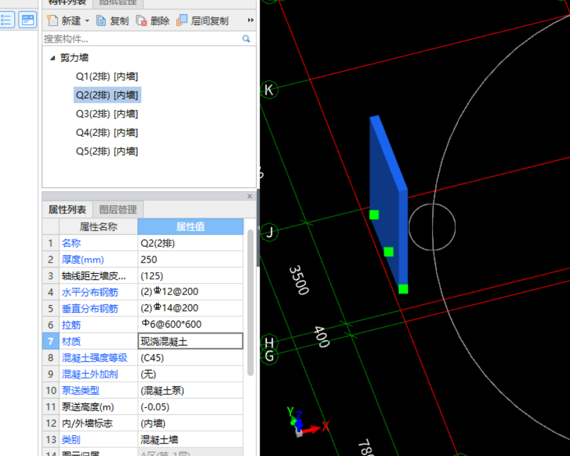Click the middle green grip on wall
Viewport: 570px width, 456px height.
pyautogui.click(x=389, y=251)
